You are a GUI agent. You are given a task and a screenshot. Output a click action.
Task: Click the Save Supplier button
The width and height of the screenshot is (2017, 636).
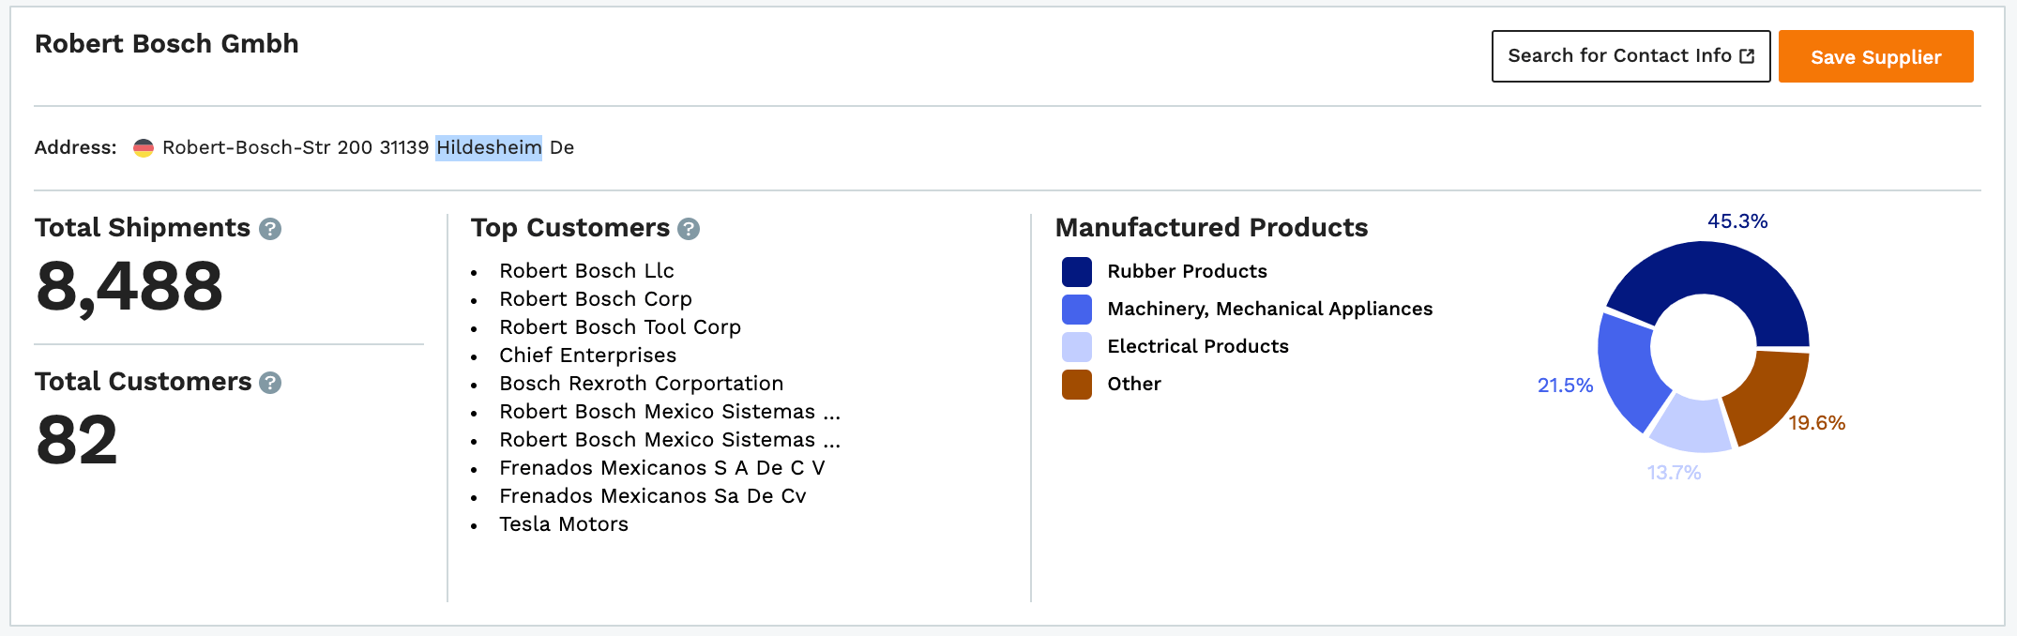(x=1875, y=56)
